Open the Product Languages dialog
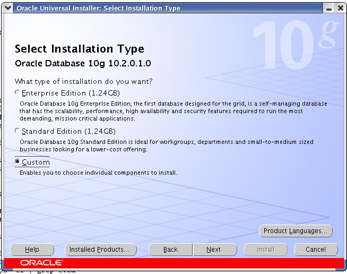347x274 pixels. [296, 231]
